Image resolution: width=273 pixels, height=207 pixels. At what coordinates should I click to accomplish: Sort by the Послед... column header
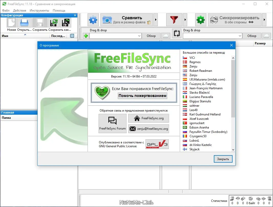tap(58, 36)
